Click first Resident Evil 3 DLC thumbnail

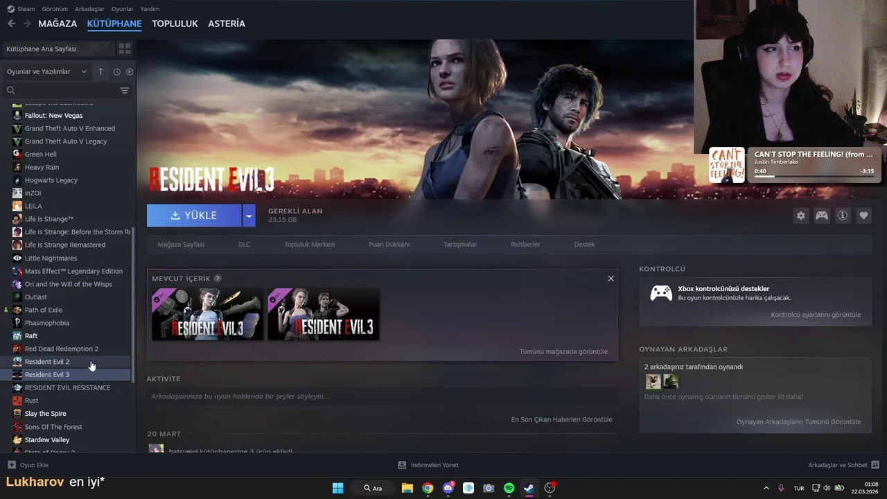[x=208, y=314]
